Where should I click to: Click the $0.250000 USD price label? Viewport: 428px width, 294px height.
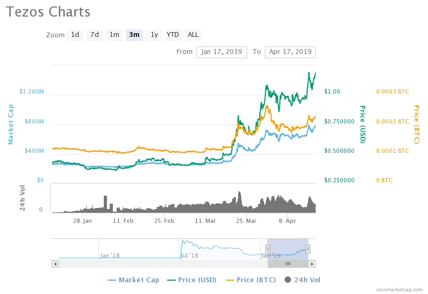tap(339, 180)
